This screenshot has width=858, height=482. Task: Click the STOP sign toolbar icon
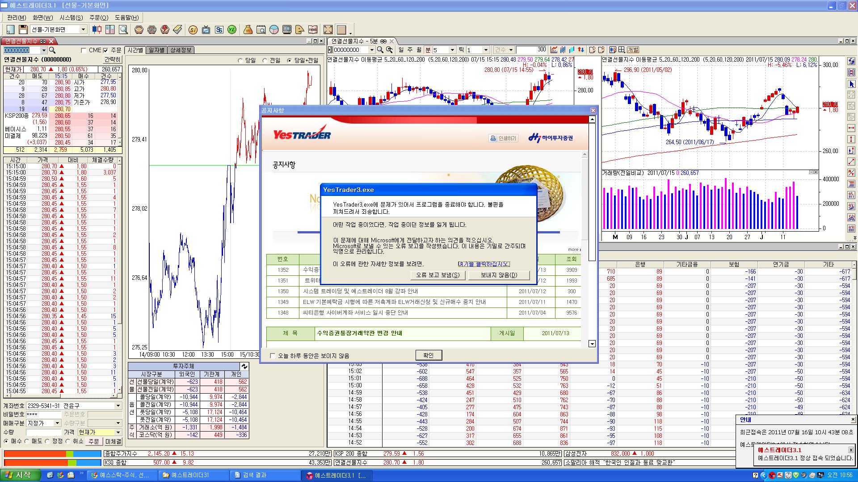(152, 29)
